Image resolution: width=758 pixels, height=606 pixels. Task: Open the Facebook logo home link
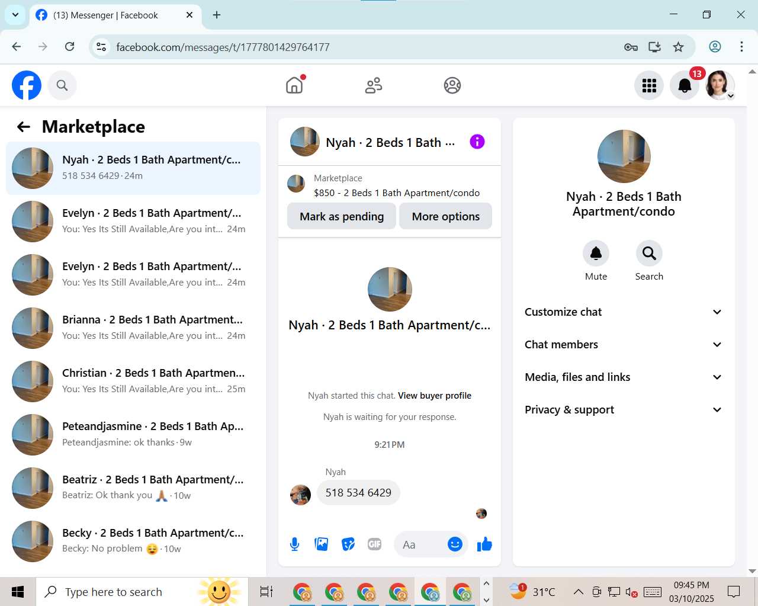pos(27,85)
